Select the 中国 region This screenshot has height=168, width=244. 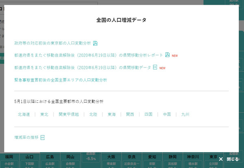click(167, 115)
